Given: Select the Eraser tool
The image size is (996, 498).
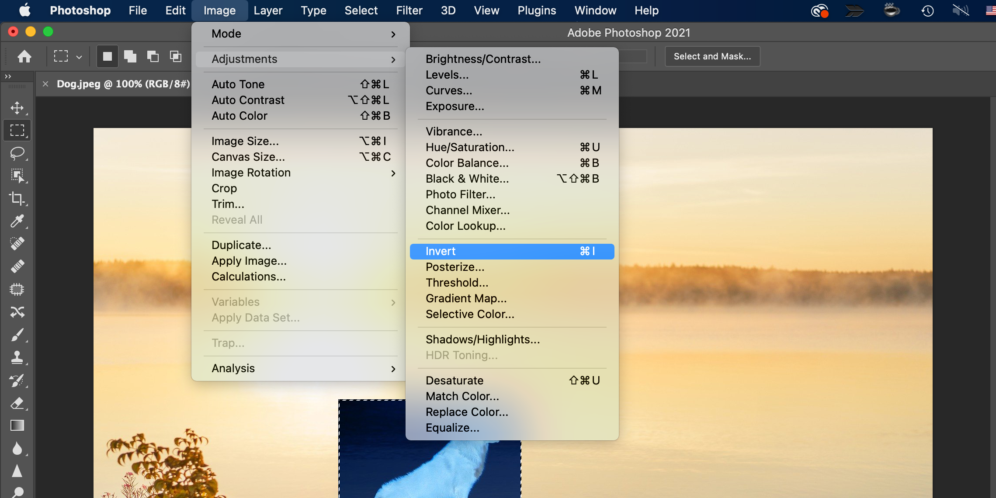Looking at the screenshot, I should click(x=17, y=403).
